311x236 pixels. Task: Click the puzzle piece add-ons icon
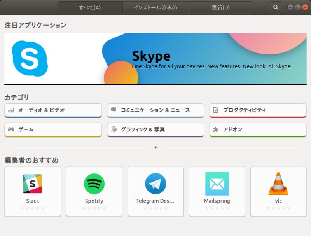(216, 129)
